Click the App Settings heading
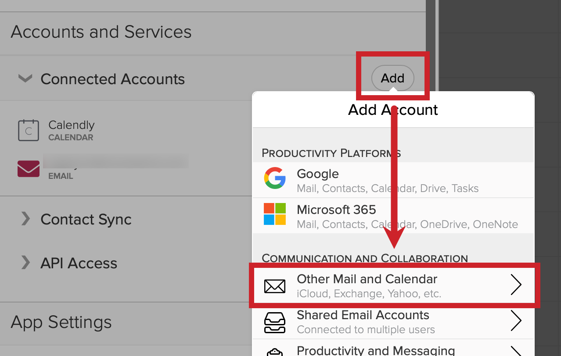The width and height of the screenshot is (561, 356). click(x=61, y=322)
